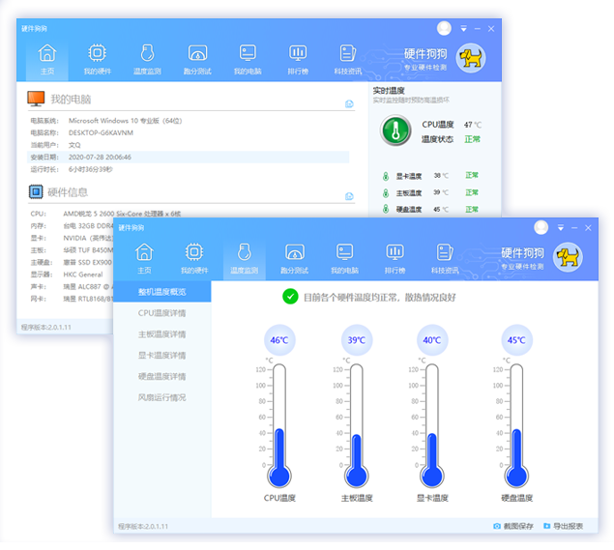Click 显卡温度 38°C row in back window
This screenshot has height=550, width=614.
431,175
